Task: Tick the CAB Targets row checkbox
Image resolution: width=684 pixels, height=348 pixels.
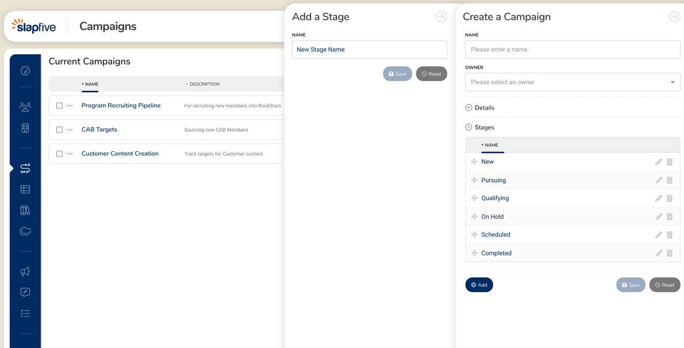Action: pyautogui.click(x=59, y=130)
